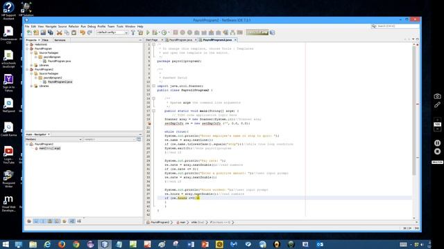The width and height of the screenshot is (444, 249).
Task: Select PayrollProgram2.java in the project tree
Action: (60, 82)
